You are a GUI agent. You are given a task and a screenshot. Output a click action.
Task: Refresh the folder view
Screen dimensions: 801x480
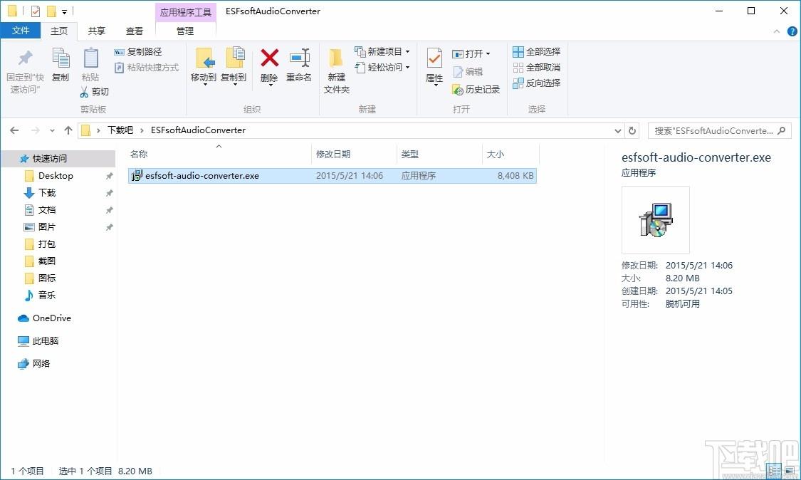point(632,130)
